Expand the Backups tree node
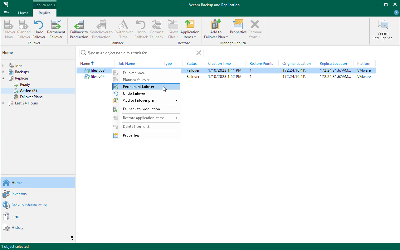The width and height of the screenshot is (400, 250). pos(3,72)
